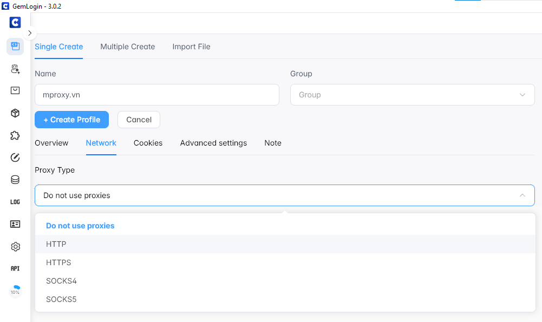The width and height of the screenshot is (542, 322).
Task: Click the Create Profile button
Action: (x=71, y=120)
